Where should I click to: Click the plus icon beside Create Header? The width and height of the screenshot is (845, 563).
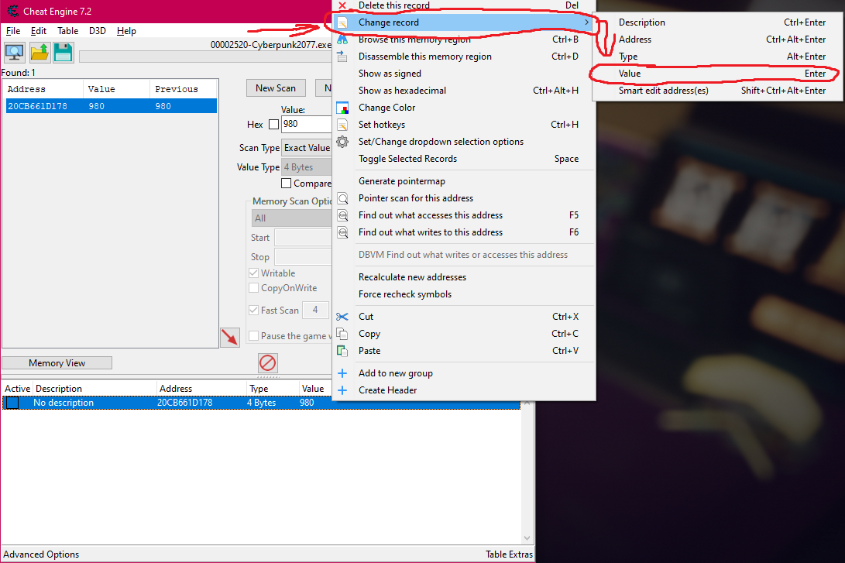coord(342,390)
